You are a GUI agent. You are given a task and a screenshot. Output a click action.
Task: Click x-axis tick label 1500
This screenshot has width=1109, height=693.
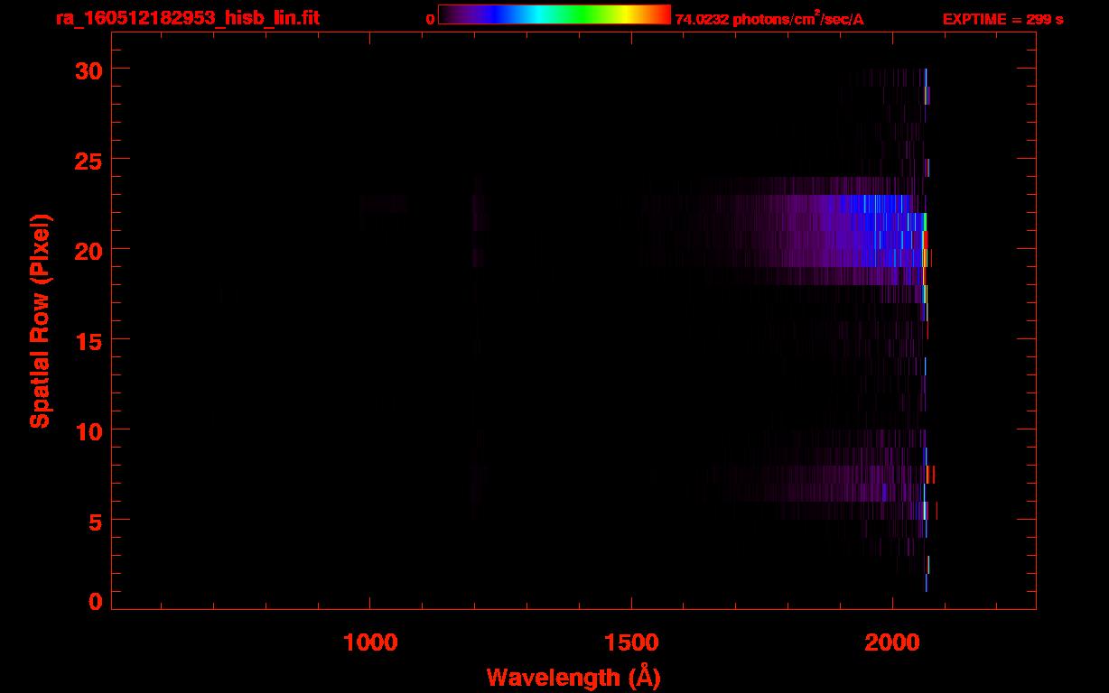pyautogui.click(x=631, y=642)
